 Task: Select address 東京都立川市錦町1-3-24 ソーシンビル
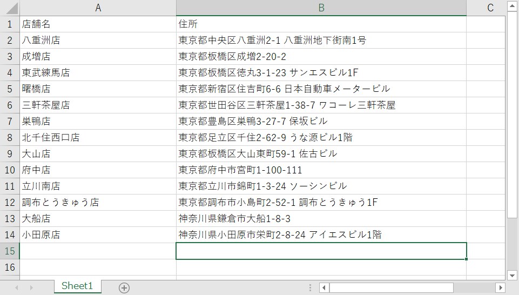point(321,186)
